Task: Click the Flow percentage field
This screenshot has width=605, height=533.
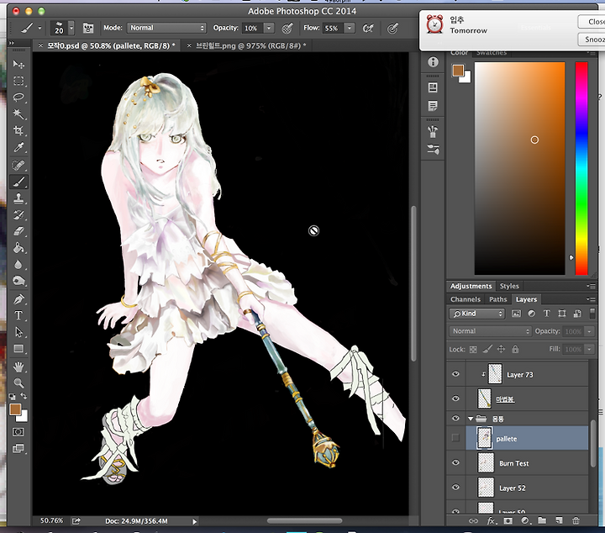Action: pyautogui.click(x=332, y=28)
